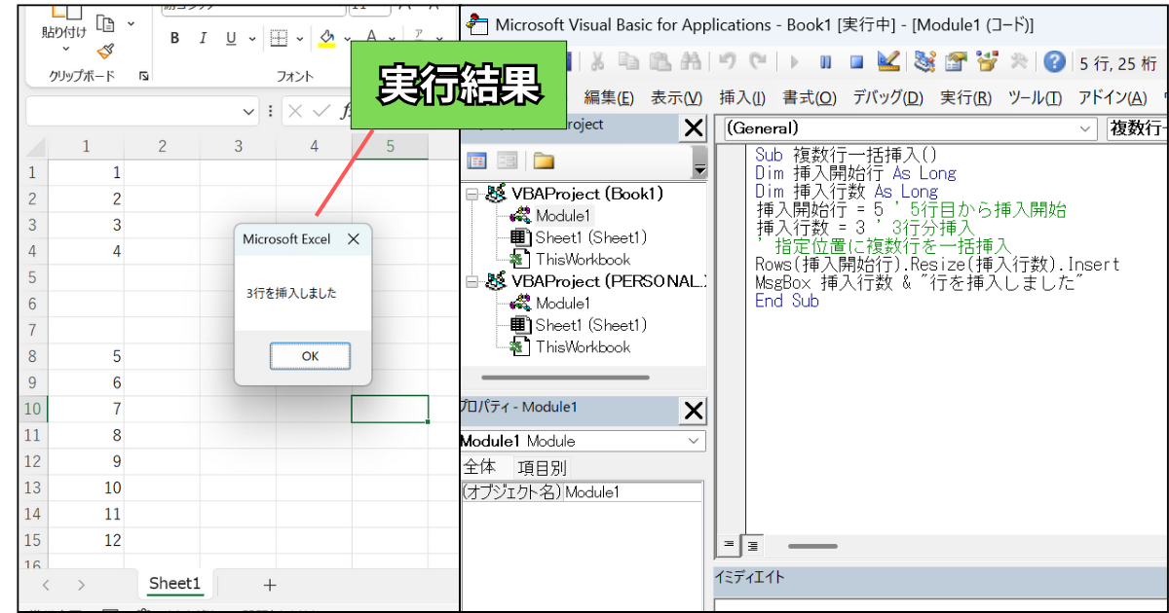Open the 編集(E) menu
Viewport: 1169px width, 613px height.
click(609, 97)
